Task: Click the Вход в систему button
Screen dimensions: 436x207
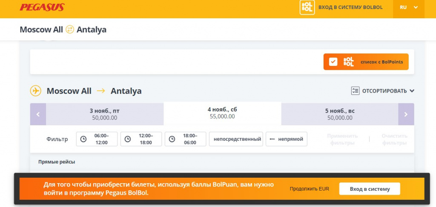Action: coord(370,189)
